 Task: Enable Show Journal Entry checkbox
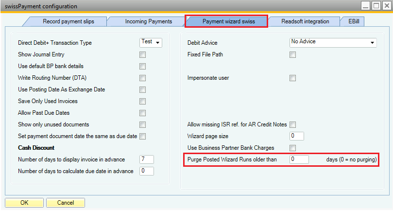pos(143,54)
